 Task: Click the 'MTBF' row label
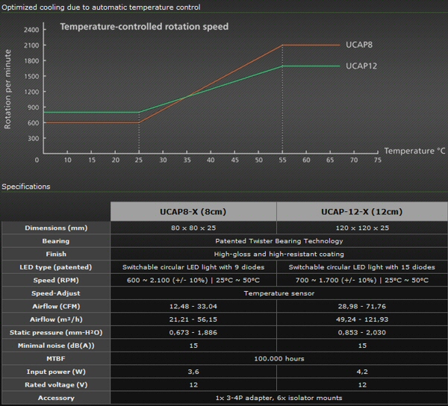(56, 358)
